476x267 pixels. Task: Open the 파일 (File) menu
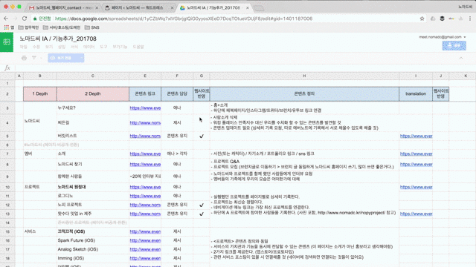23,47
